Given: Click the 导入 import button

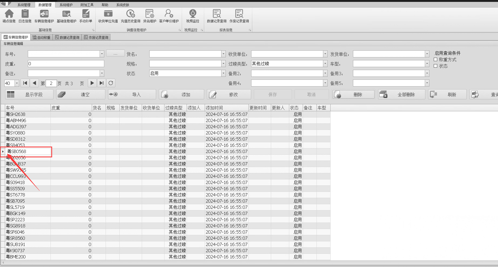Looking at the screenshot, I should 132,95.
